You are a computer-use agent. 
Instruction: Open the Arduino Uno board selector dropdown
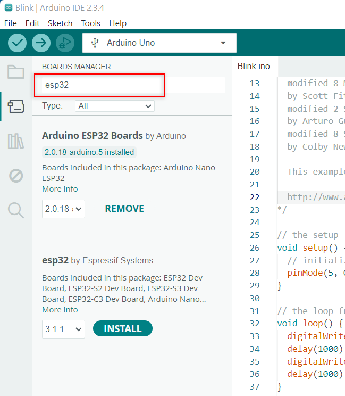159,43
